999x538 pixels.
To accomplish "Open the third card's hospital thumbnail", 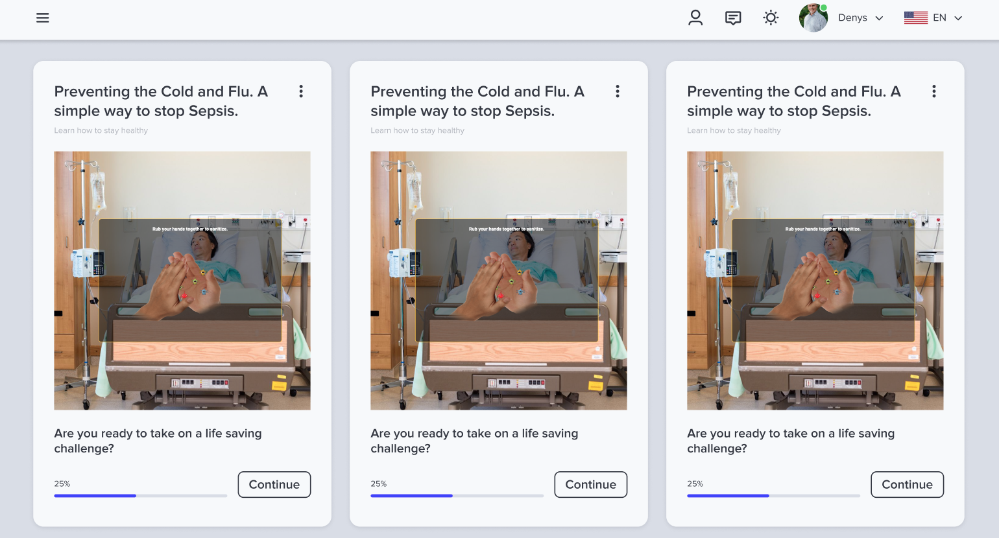I will [815, 281].
